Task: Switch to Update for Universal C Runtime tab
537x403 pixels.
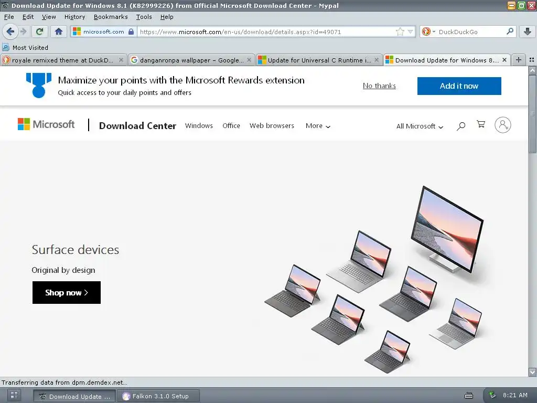Action: tap(319, 60)
